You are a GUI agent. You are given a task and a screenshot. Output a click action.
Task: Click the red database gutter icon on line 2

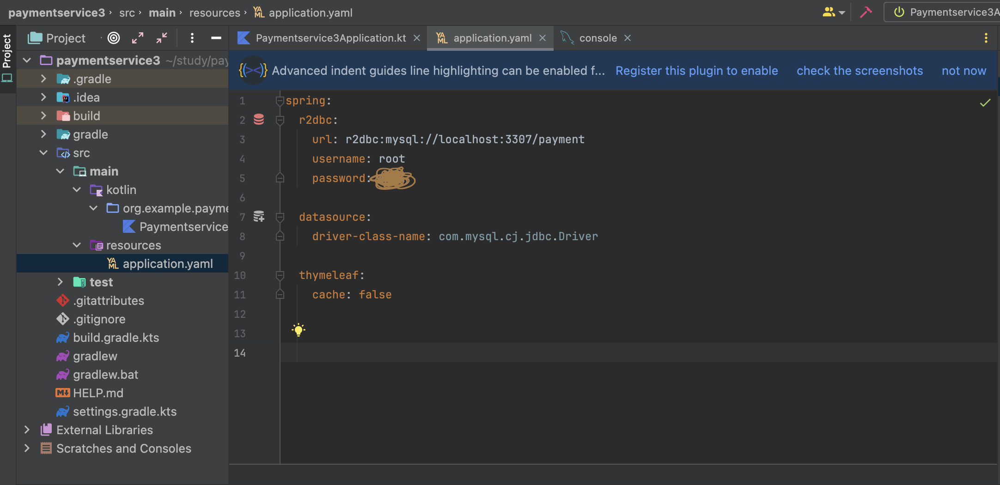click(x=259, y=120)
